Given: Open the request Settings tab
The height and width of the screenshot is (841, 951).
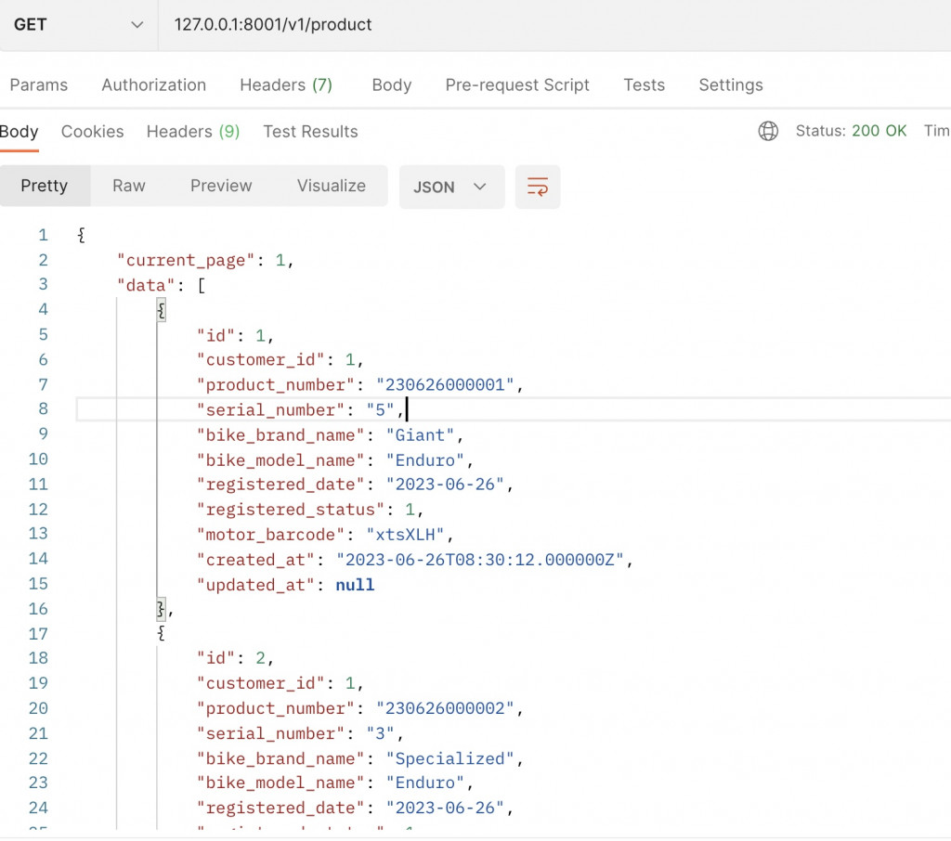Looking at the screenshot, I should click(x=731, y=84).
